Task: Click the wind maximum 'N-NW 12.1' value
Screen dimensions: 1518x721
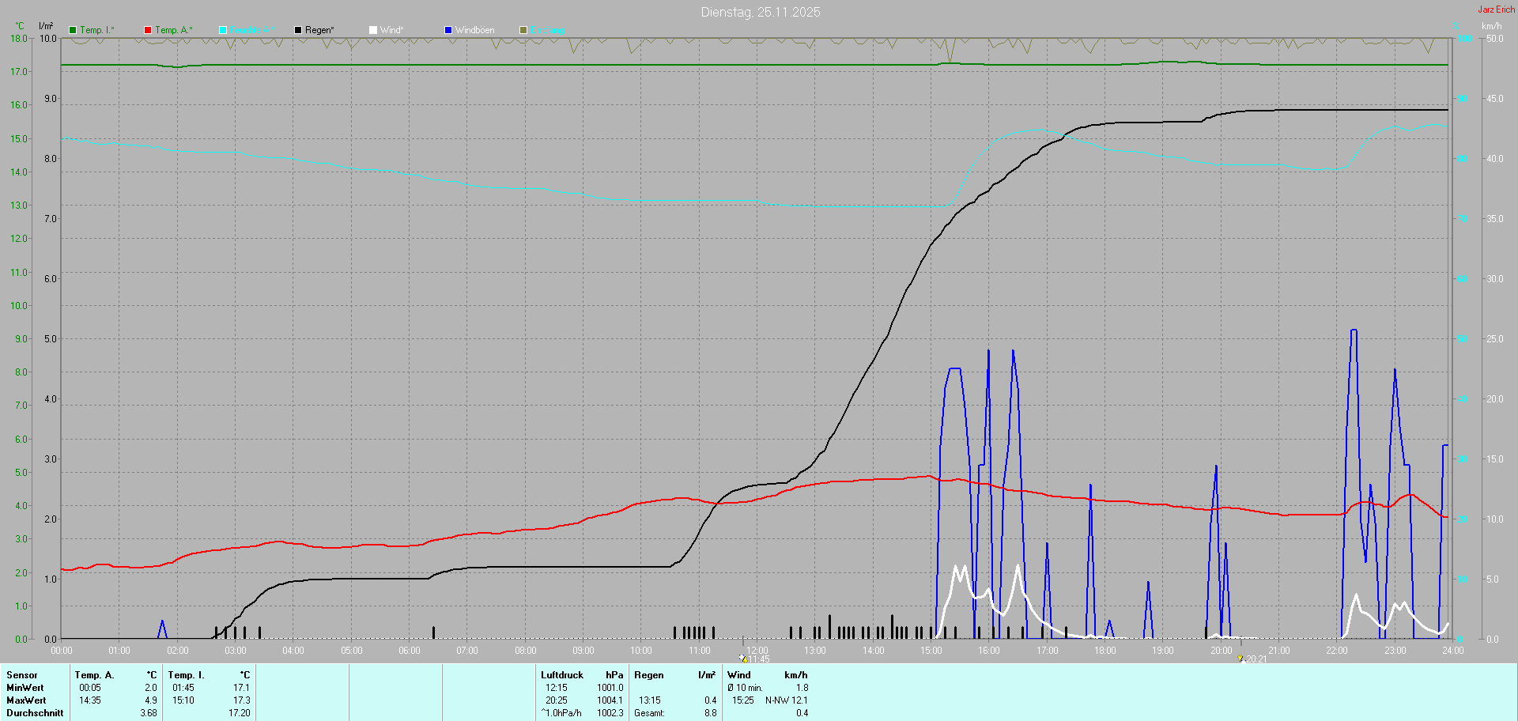Action: (x=787, y=700)
